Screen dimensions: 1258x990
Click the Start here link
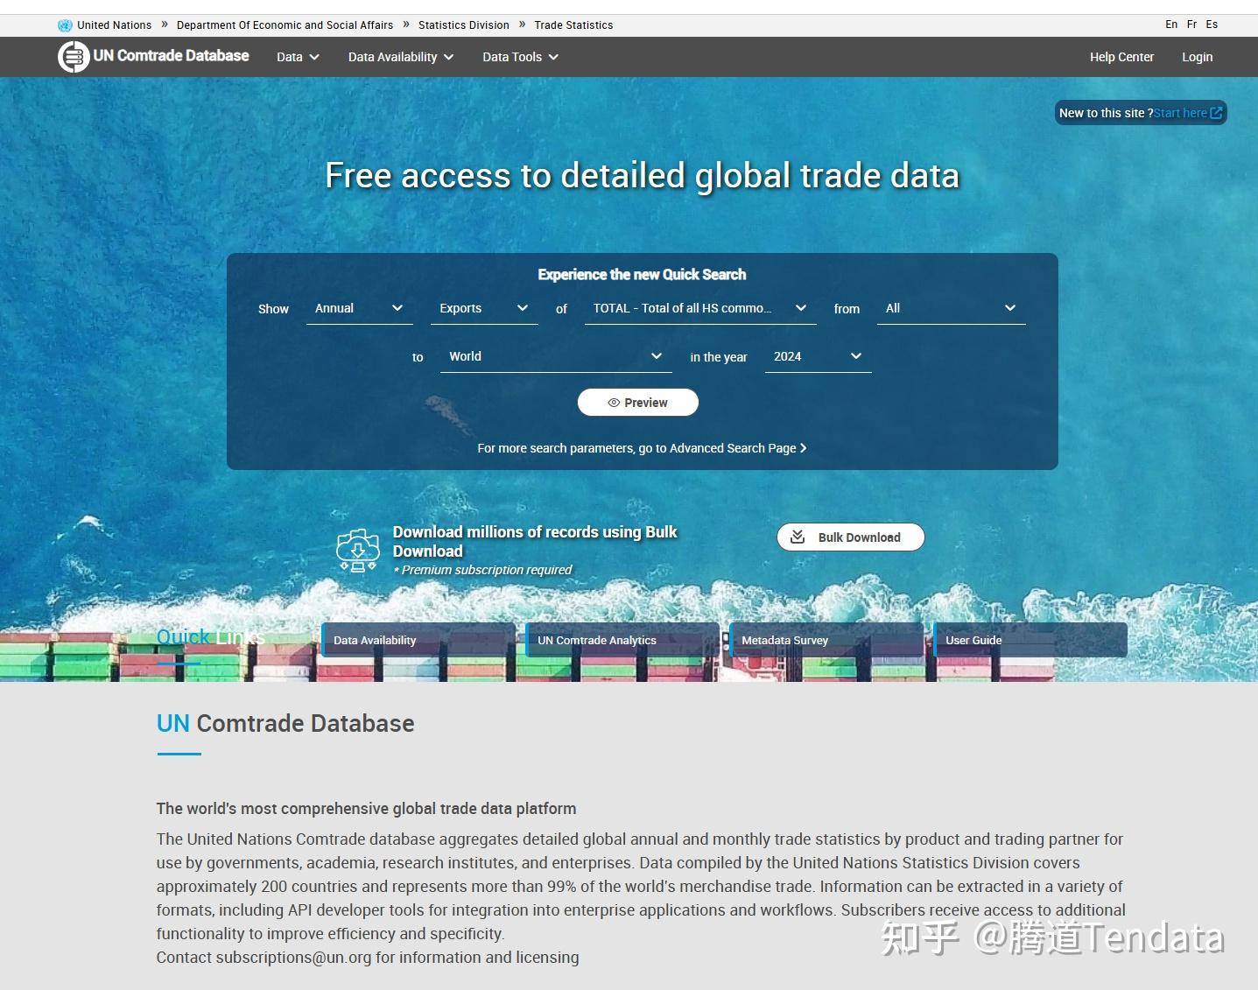(1180, 113)
